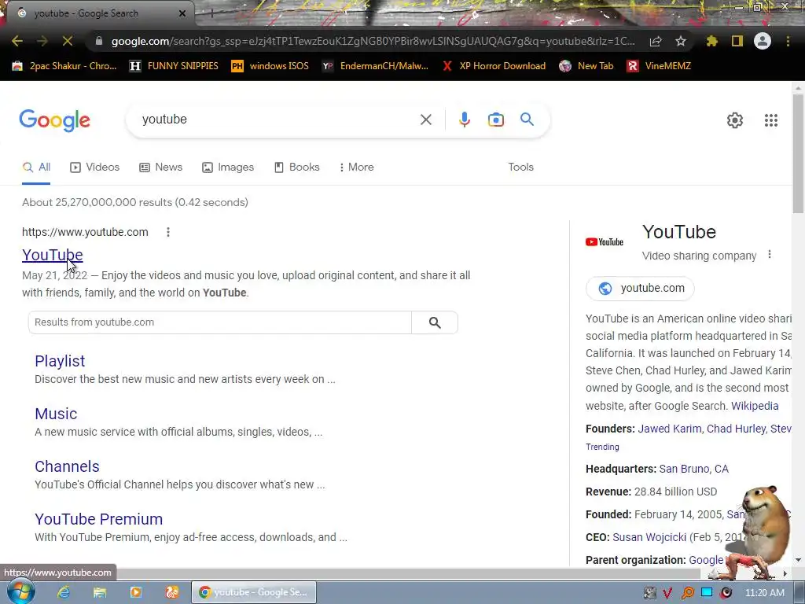Click the Results from youtube.com search field
Viewport: 805px width, 604px height.
(220, 322)
